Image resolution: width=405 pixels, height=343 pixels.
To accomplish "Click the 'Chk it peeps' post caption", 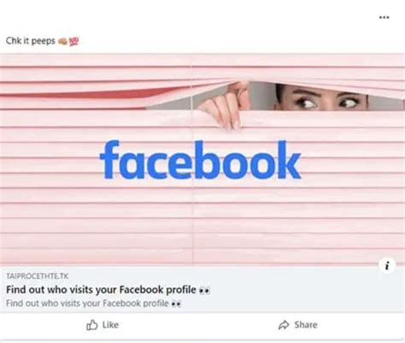I will tap(31, 41).
